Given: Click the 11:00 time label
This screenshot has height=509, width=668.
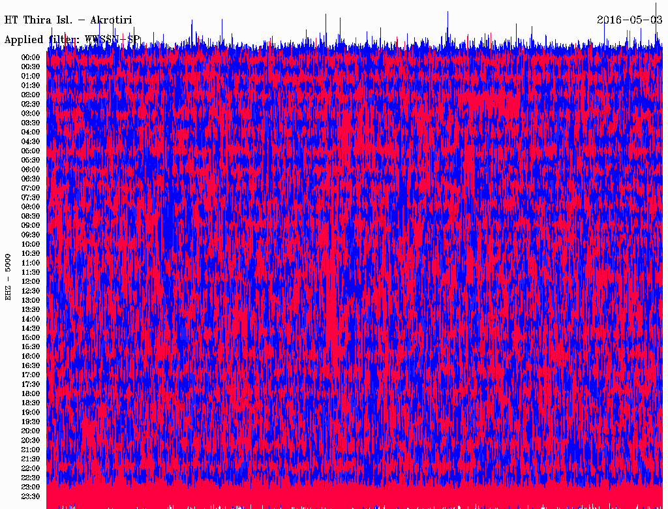Looking at the screenshot, I should click(x=31, y=263).
